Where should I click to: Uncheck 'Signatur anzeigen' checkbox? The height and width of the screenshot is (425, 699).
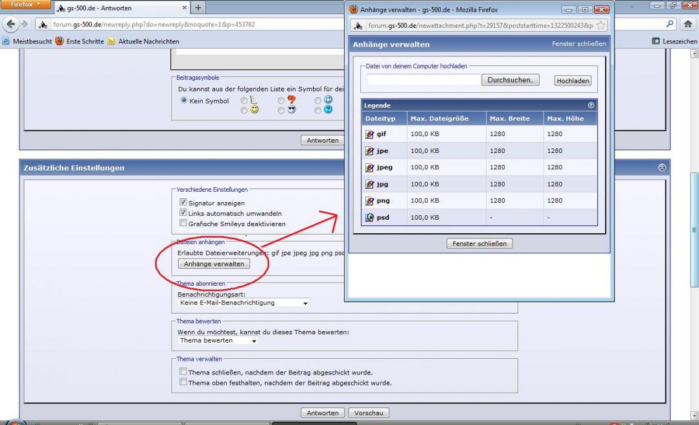click(183, 203)
